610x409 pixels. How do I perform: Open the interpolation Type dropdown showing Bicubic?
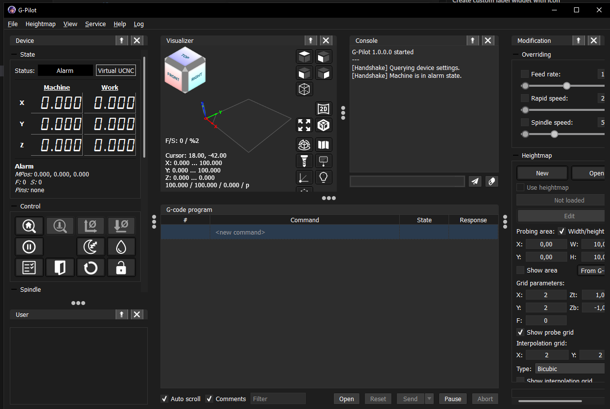pyautogui.click(x=570, y=368)
